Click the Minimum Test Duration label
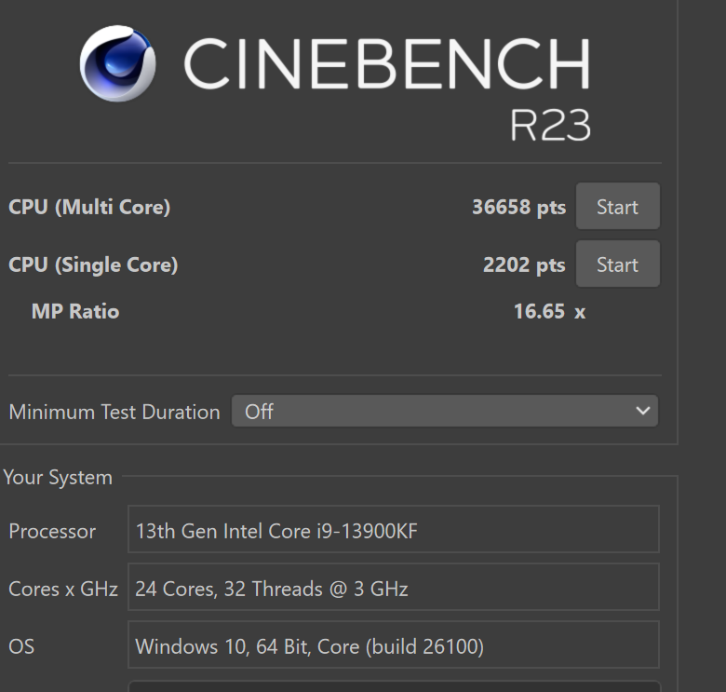 (114, 412)
